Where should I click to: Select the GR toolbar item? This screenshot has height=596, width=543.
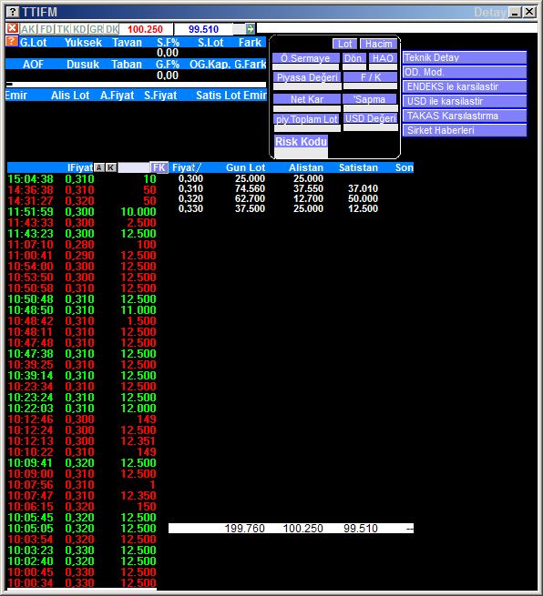(97, 29)
